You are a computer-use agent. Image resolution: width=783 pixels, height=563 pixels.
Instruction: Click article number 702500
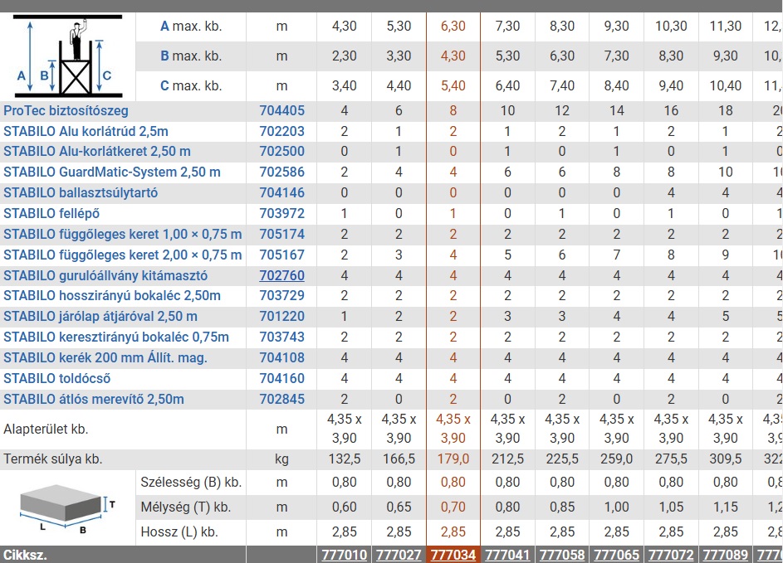281,152
